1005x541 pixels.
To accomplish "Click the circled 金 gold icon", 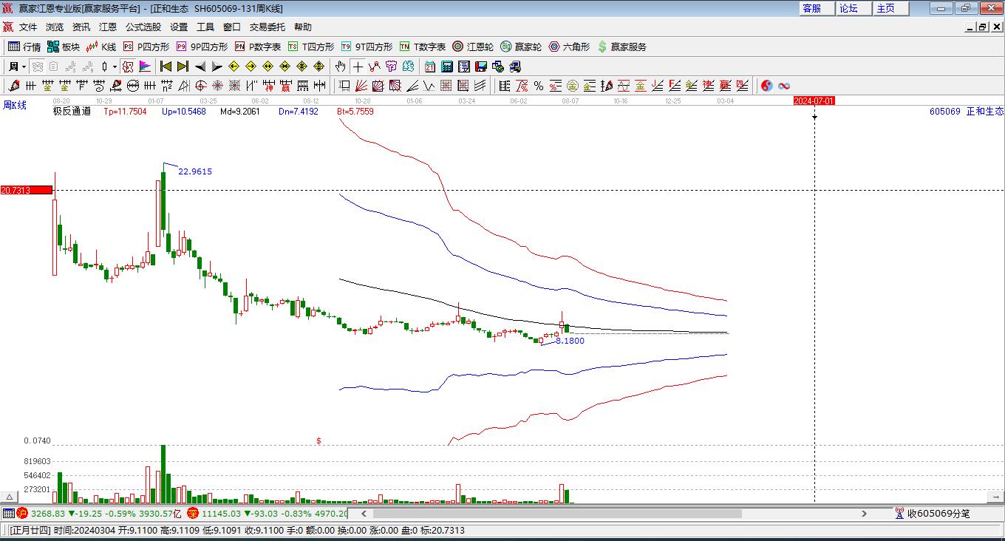I will point(573,86).
